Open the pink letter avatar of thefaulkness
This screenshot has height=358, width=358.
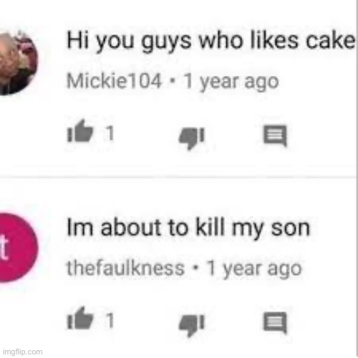pyautogui.click(x=16, y=248)
